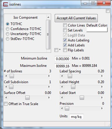Lower Surface Offset with left arrow
This screenshot has height=129, width=112.
click(6, 97)
